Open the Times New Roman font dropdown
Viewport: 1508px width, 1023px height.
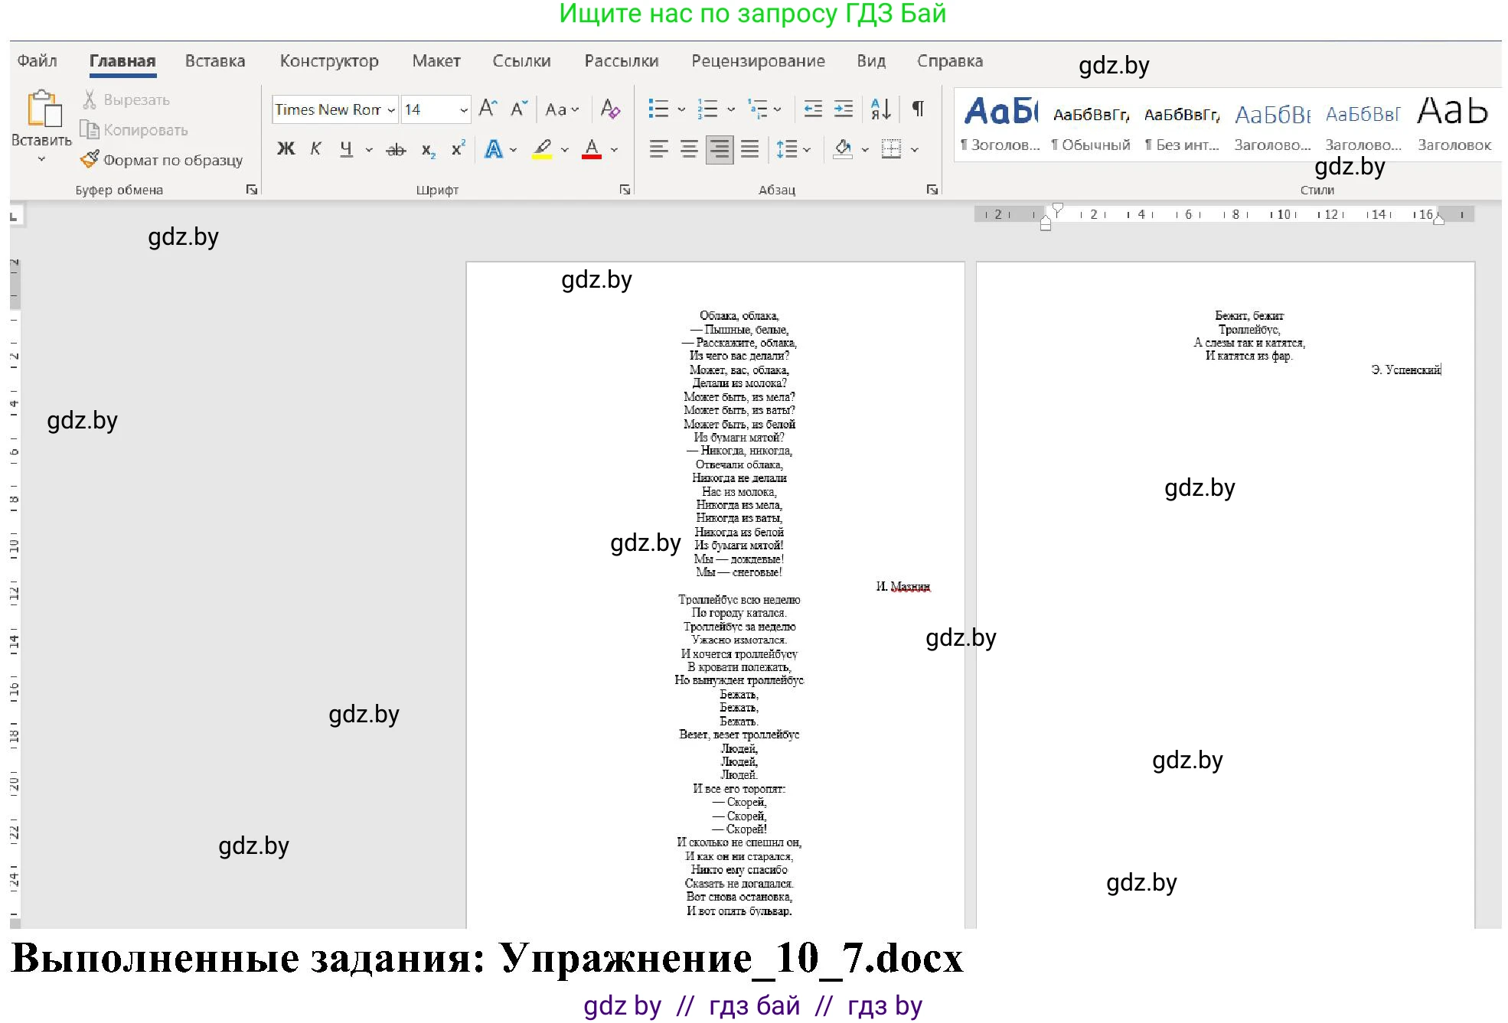point(390,109)
